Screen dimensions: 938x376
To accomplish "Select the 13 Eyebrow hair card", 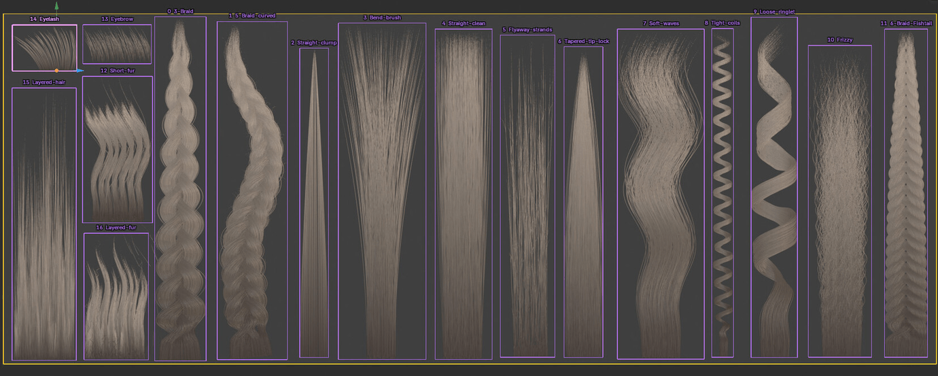I will click(x=117, y=44).
